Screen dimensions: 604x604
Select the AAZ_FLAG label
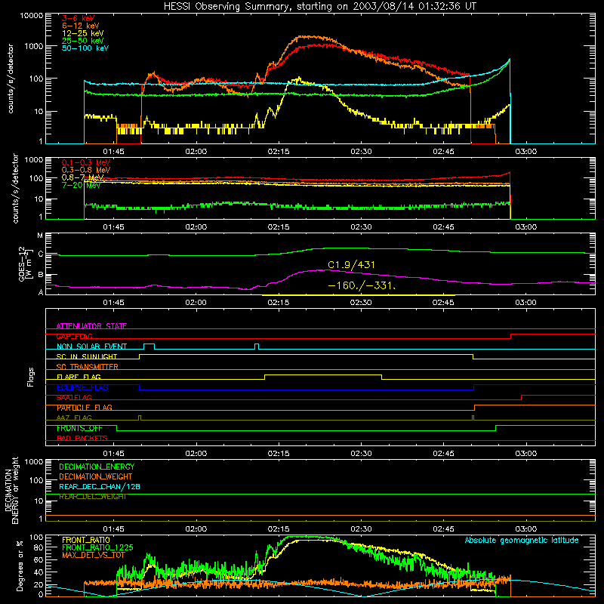(74, 418)
